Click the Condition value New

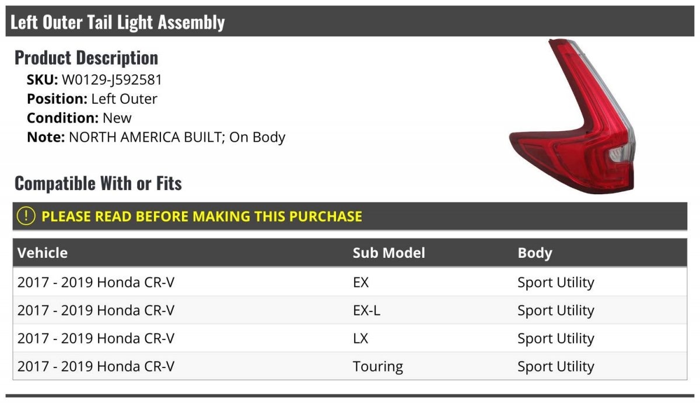pos(117,118)
